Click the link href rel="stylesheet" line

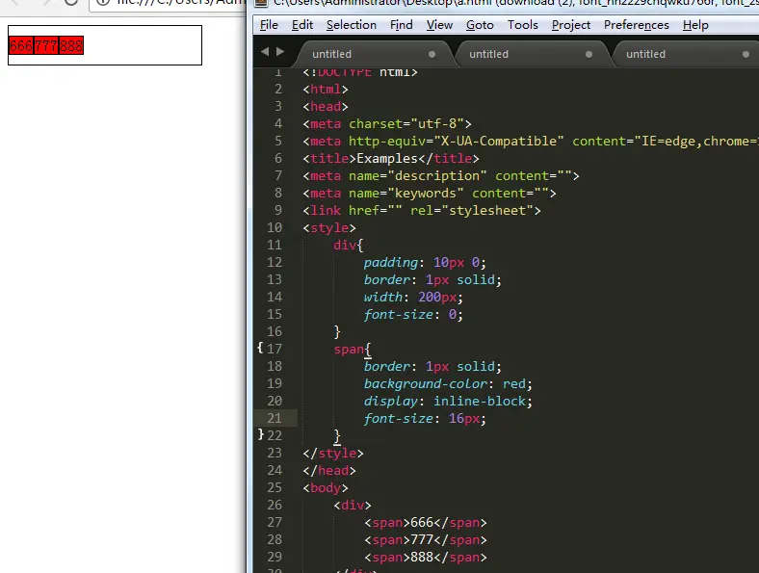tap(422, 211)
